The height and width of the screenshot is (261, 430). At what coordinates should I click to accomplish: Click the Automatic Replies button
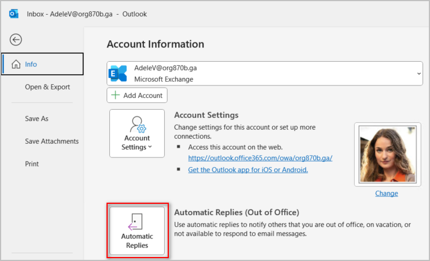point(137,231)
